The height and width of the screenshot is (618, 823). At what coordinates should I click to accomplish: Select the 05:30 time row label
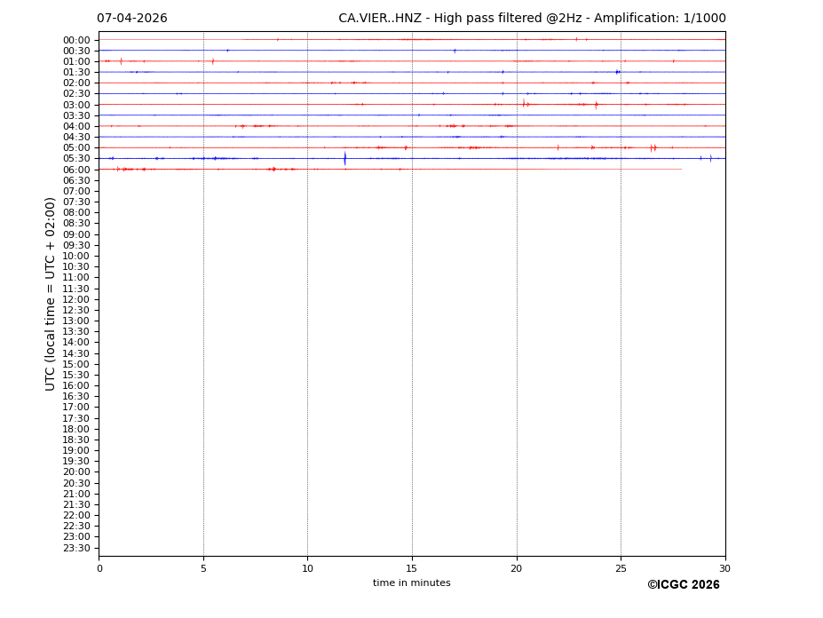pos(76,159)
